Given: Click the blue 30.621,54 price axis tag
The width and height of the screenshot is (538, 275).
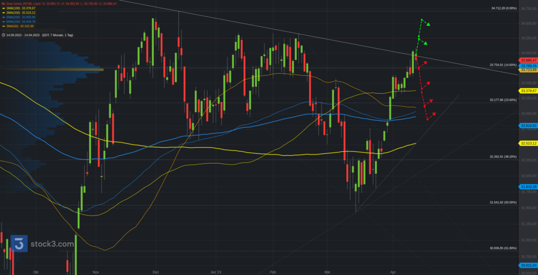Looking at the screenshot, I should (x=529, y=266).
